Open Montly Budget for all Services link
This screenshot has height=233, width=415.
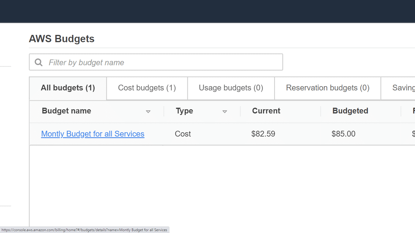tap(93, 134)
